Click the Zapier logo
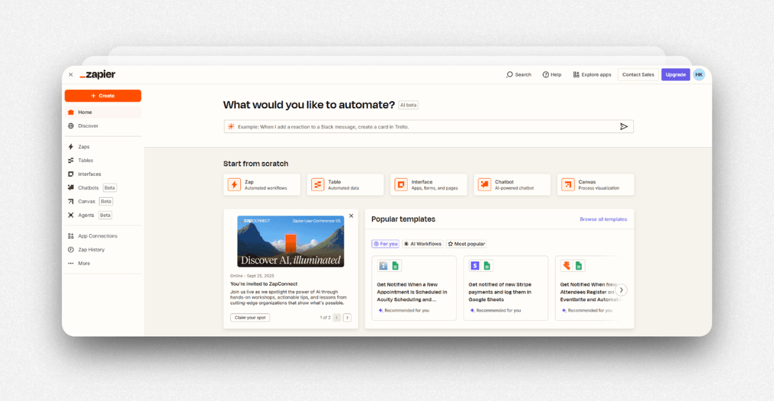This screenshot has height=401, width=774. (98, 74)
